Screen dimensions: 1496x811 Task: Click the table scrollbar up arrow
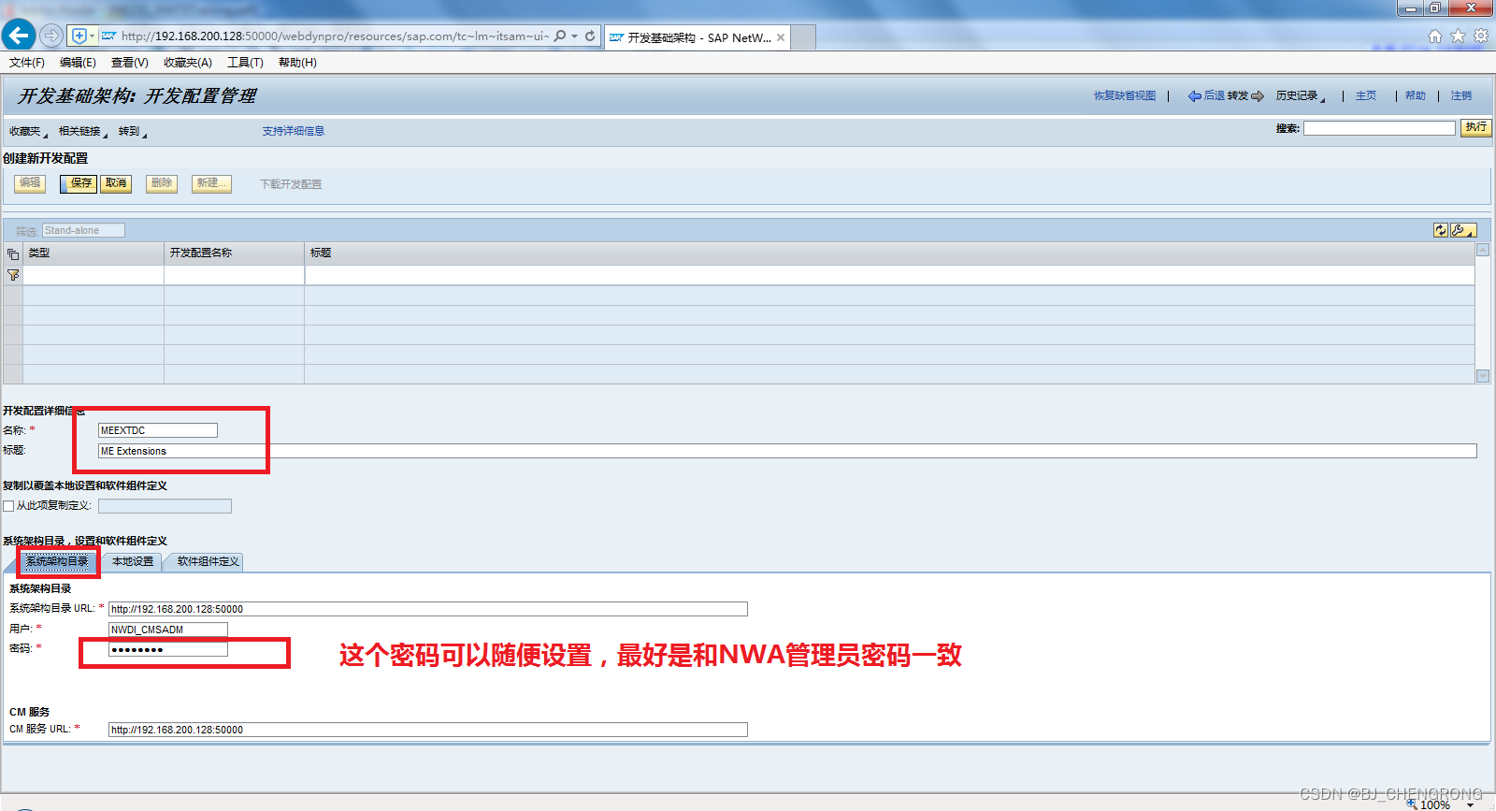1482,250
